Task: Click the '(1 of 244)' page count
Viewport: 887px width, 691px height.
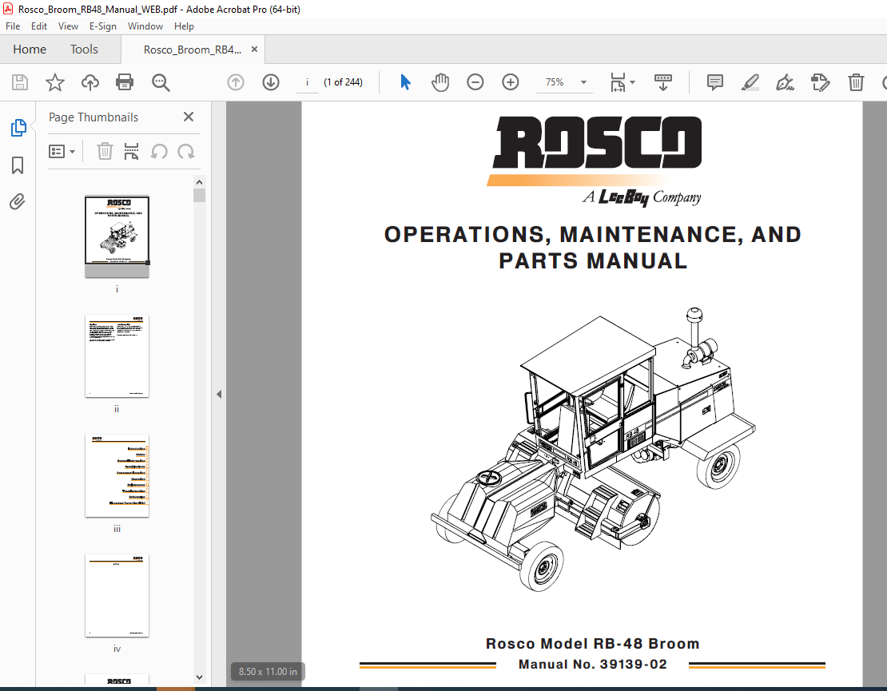Action: [344, 82]
